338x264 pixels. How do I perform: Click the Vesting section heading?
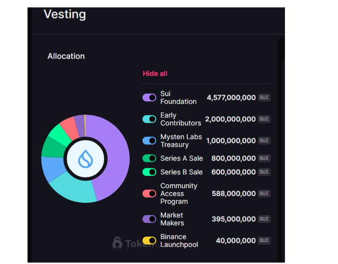(x=65, y=15)
